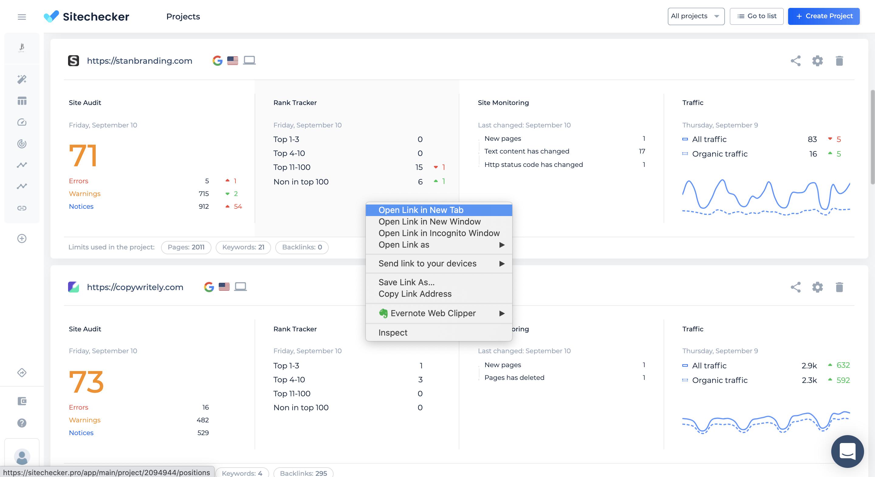Click the stanbranding.com traffic chart
Viewport: 875px width, 477px height.
766,197
